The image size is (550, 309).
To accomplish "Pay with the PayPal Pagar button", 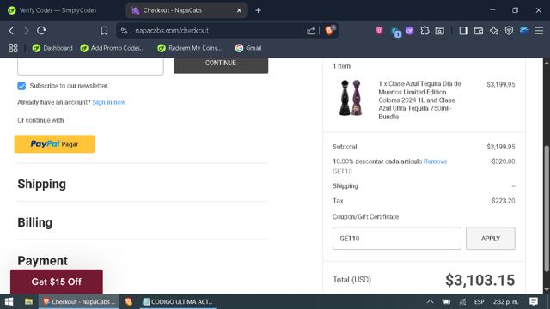I will 54,144.
